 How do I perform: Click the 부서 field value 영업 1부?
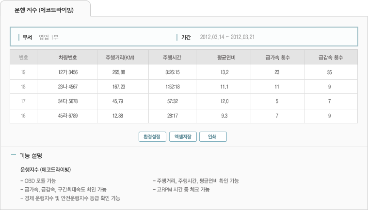pos(48,37)
